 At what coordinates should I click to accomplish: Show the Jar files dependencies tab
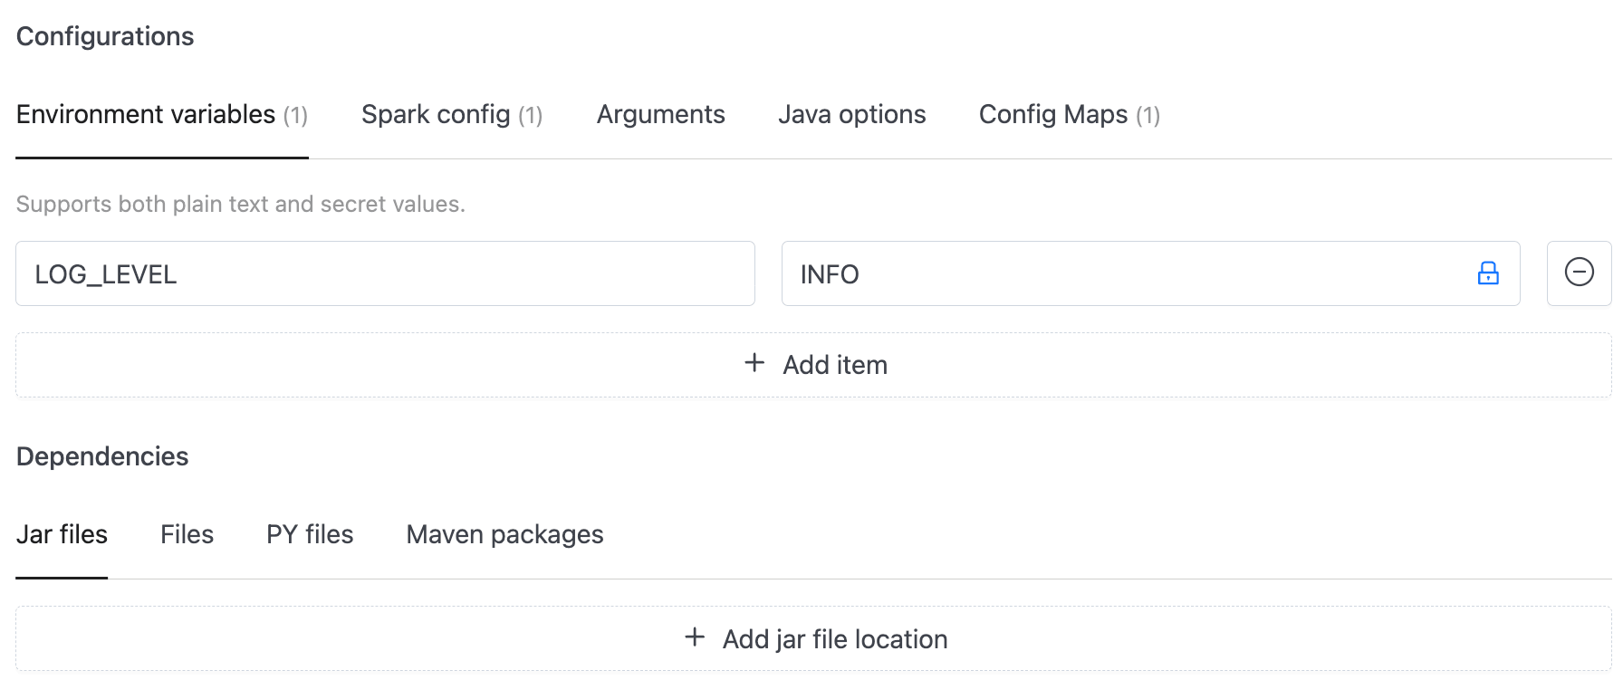pos(62,535)
